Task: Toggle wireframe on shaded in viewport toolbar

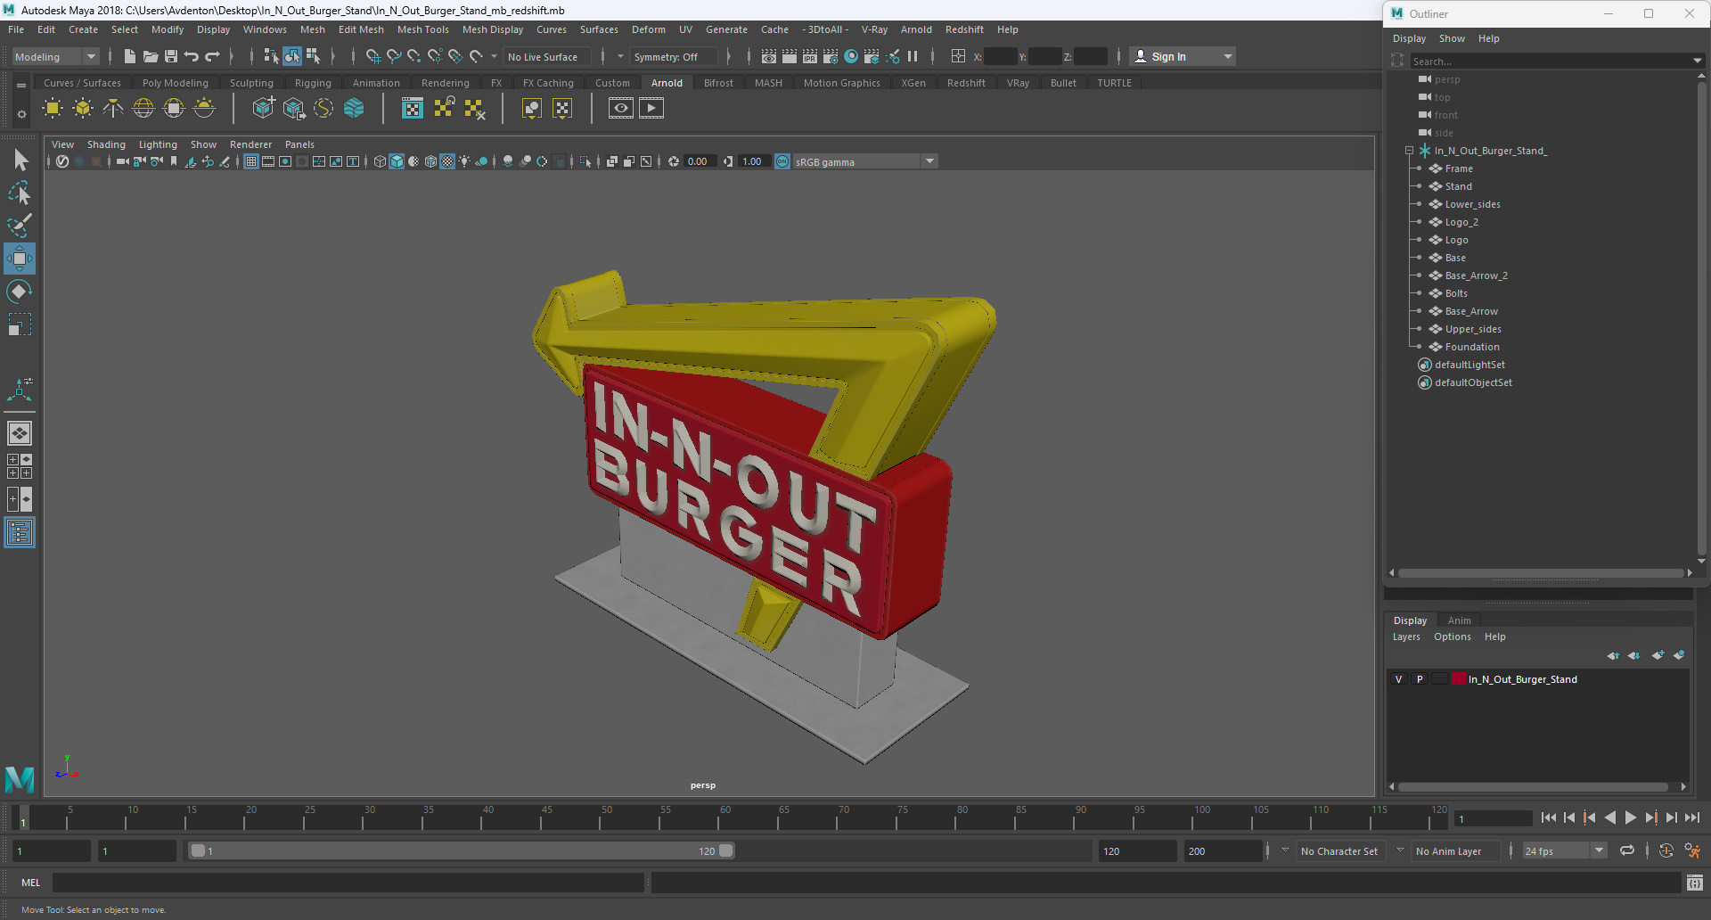Action: [430, 161]
